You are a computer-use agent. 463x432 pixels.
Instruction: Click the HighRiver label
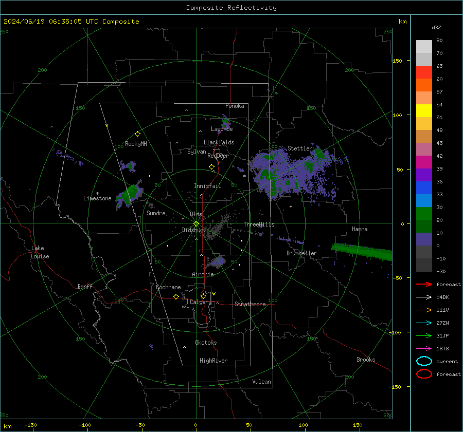coord(213,361)
